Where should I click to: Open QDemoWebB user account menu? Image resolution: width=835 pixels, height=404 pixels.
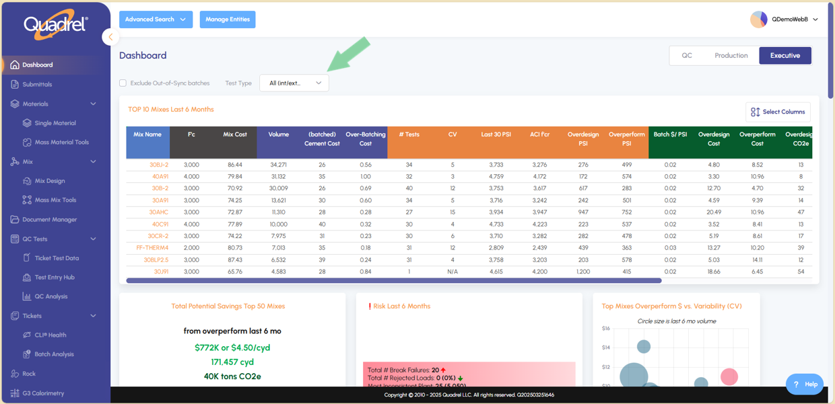point(784,19)
